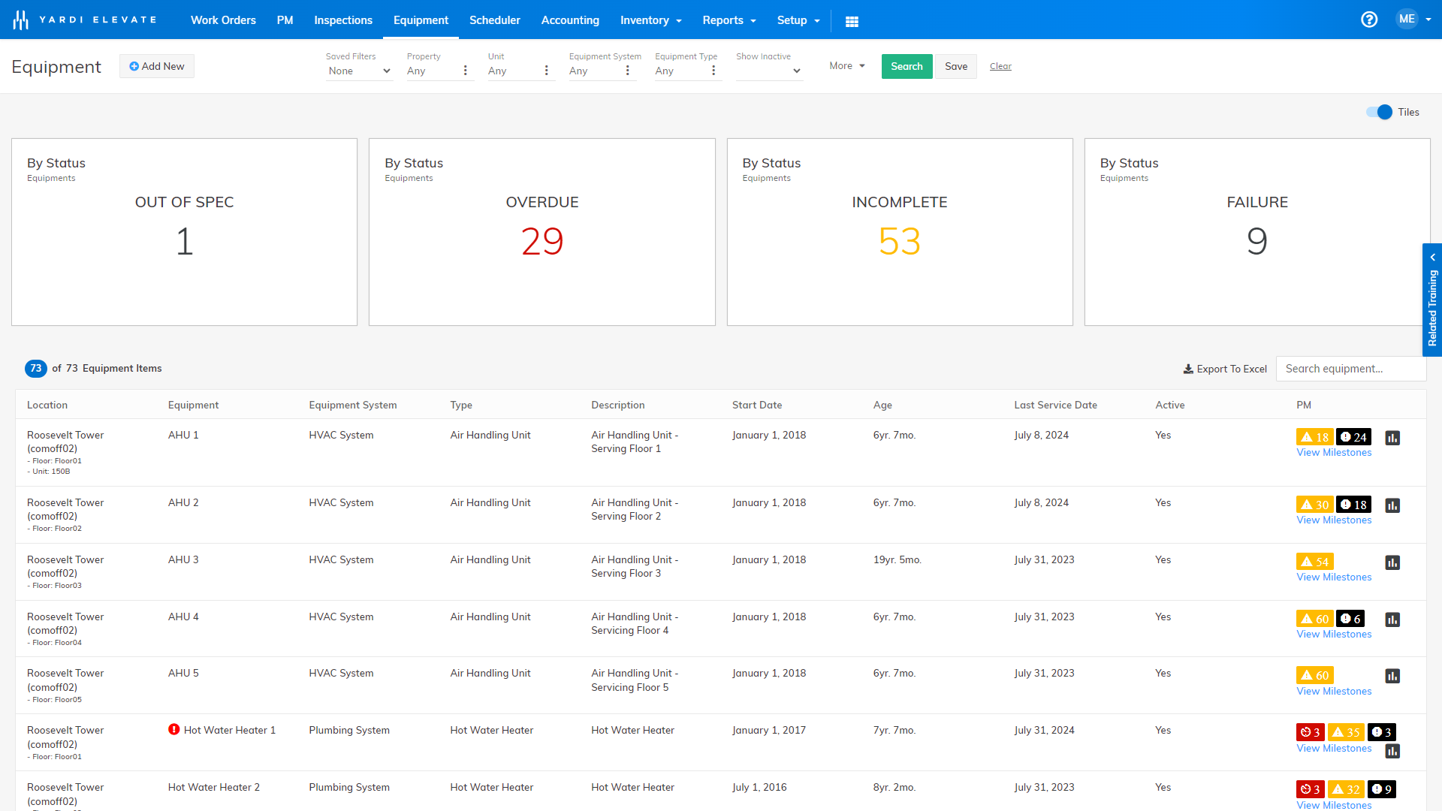The width and height of the screenshot is (1442, 811).
Task: Click the black overdue badge 24 for AHU 1
Action: click(x=1353, y=436)
